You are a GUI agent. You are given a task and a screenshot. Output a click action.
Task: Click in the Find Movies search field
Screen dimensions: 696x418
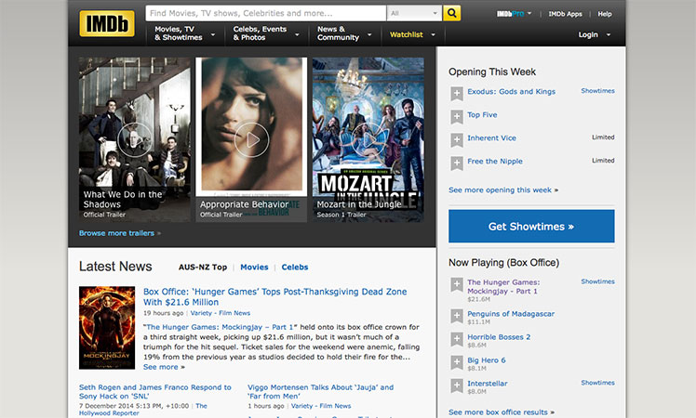tap(265, 13)
